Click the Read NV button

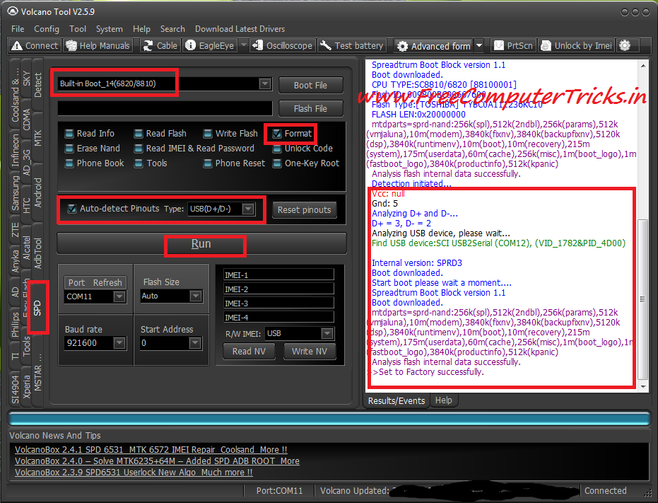tap(249, 352)
